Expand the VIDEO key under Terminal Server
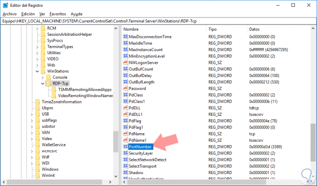 [37, 59]
